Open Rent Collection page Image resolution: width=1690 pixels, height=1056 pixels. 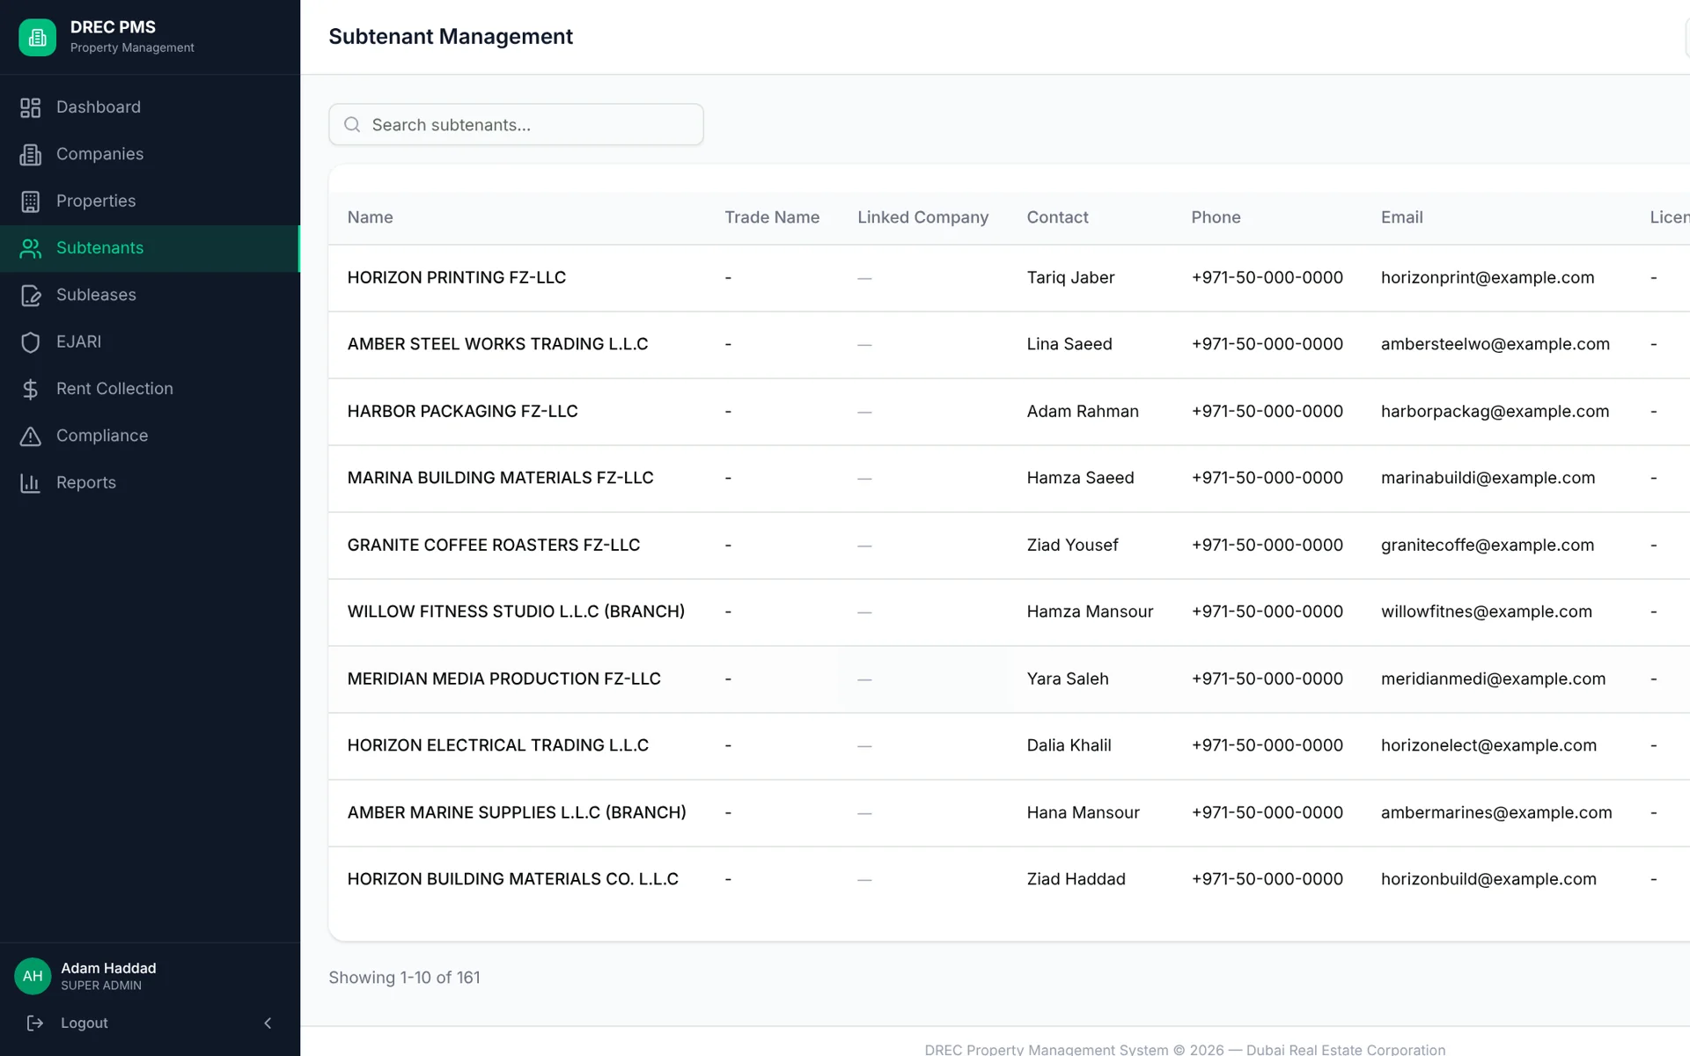[x=150, y=389]
